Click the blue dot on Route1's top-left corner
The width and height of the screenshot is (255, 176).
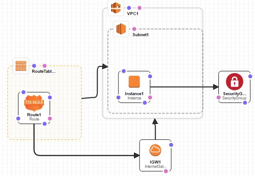(x=23, y=92)
